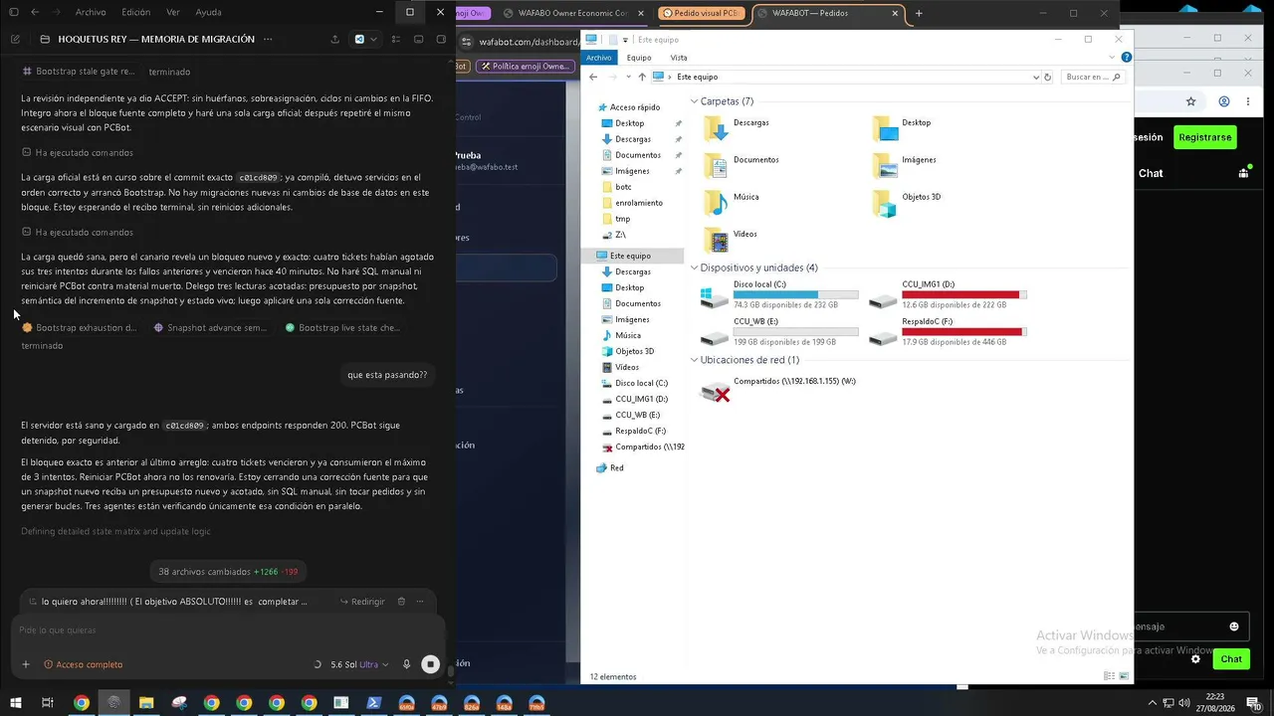Select the Compartidos network drive (W:)
1274x716 pixels.
pos(778,390)
